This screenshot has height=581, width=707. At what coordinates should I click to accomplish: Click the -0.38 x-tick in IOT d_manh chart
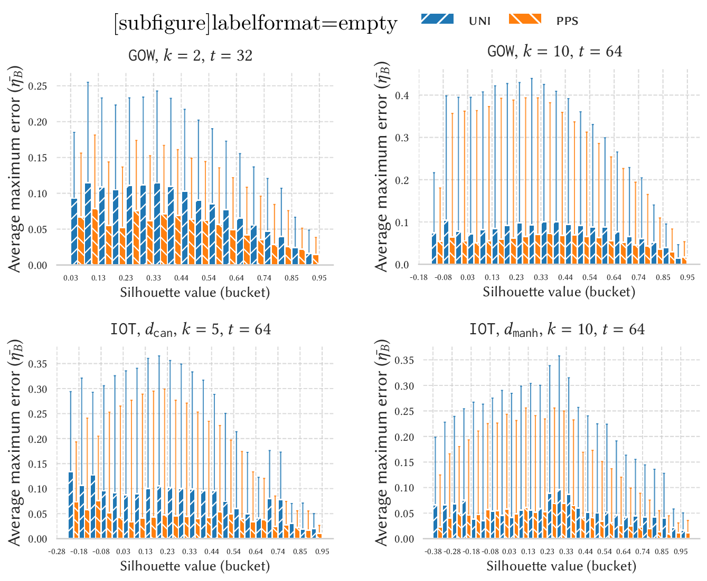tap(433, 551)
